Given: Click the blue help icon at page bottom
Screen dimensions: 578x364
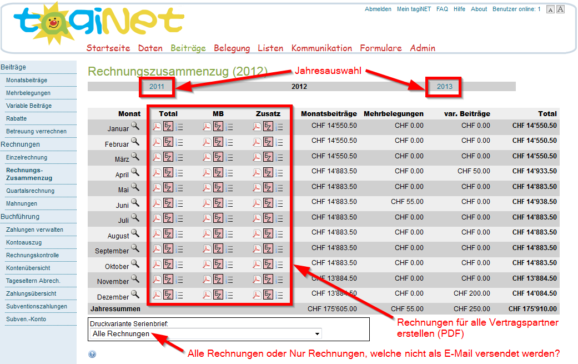Looking at the screenshot, I should [92, 354].
